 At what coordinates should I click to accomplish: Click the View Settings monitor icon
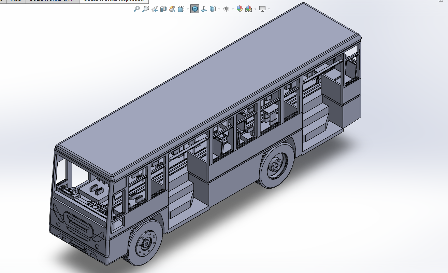[x=262, y=9]
